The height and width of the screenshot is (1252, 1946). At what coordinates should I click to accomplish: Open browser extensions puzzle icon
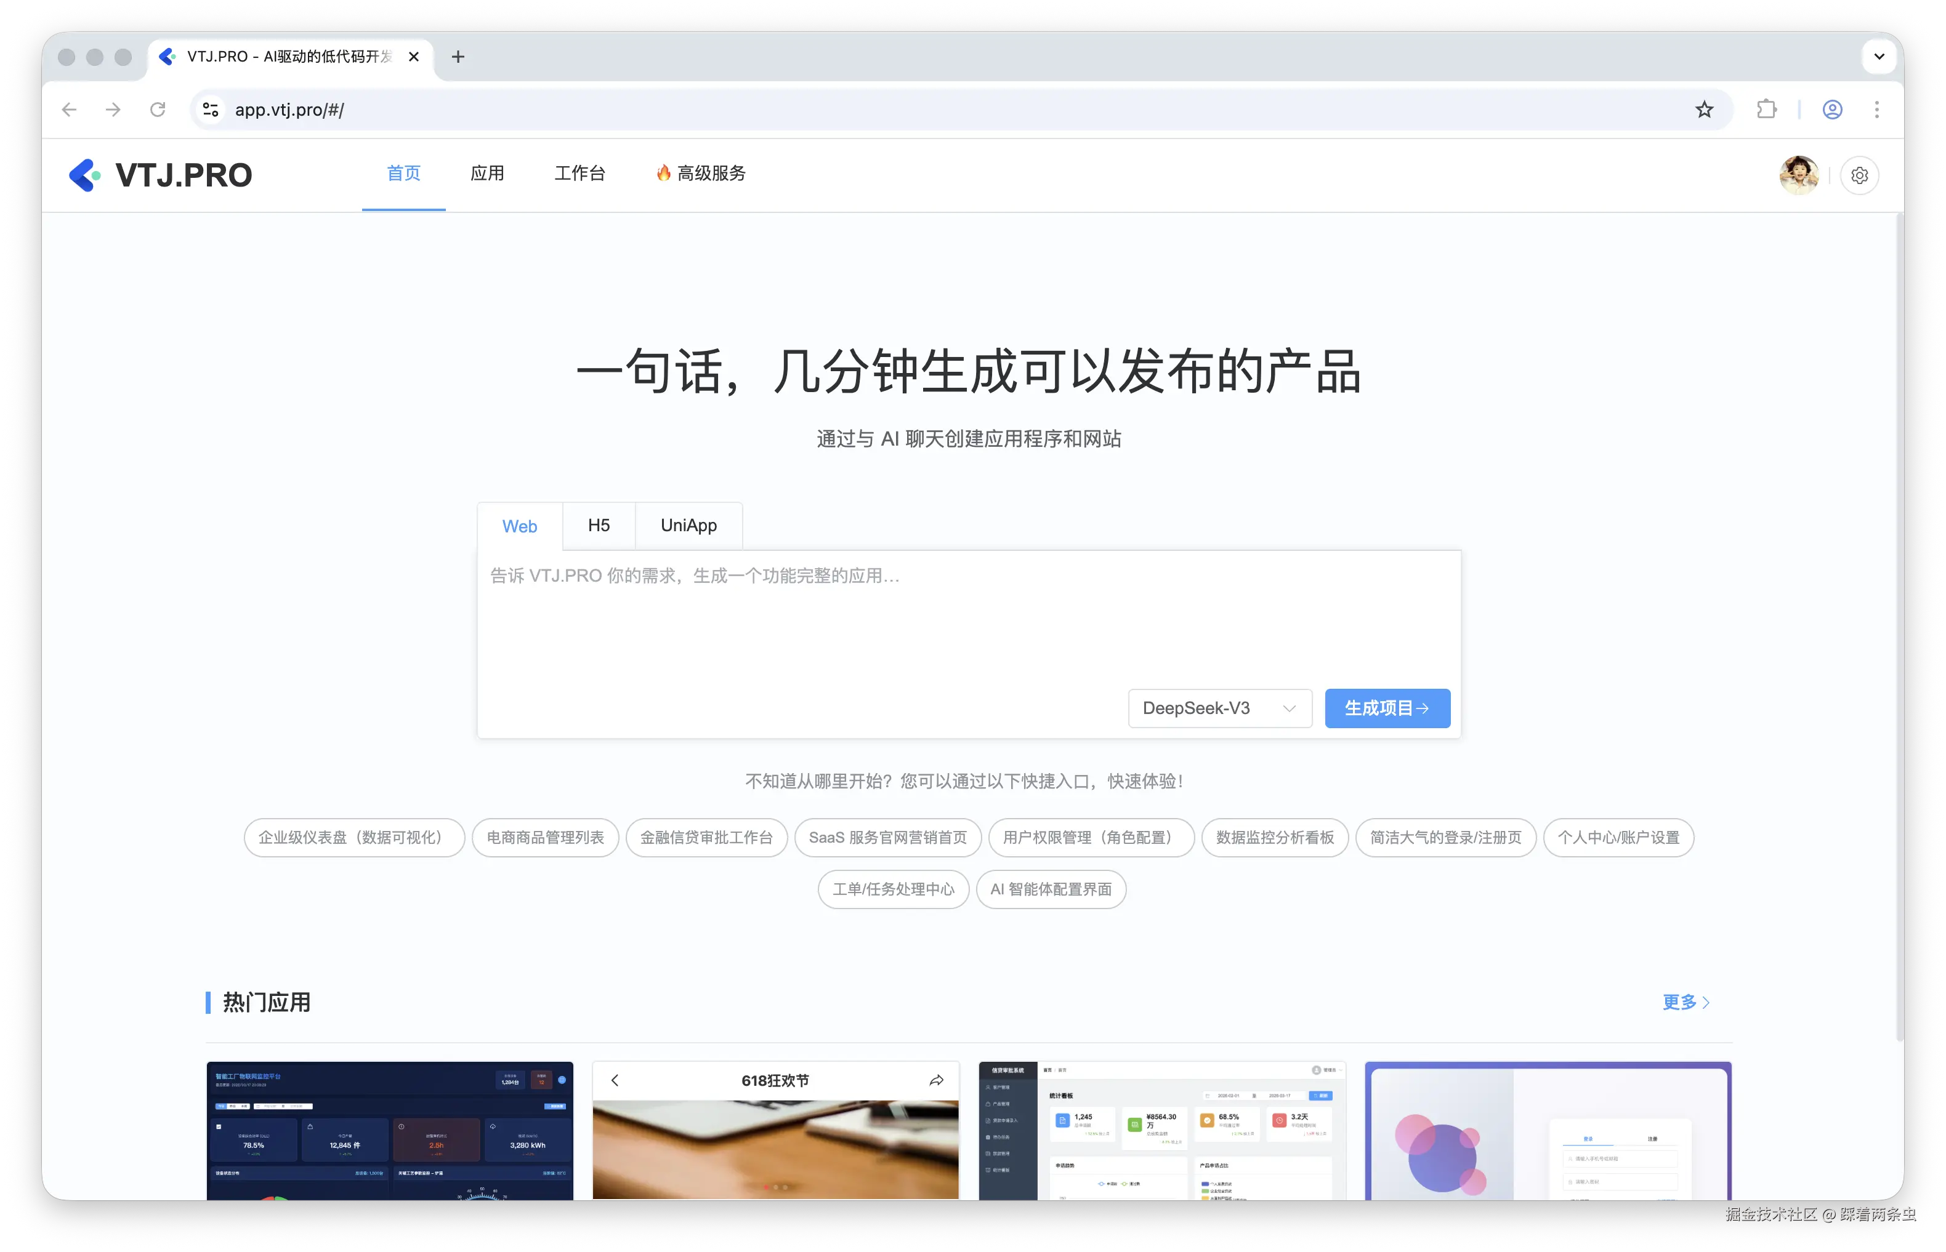pyautogui.click(x=1766, y=110)
